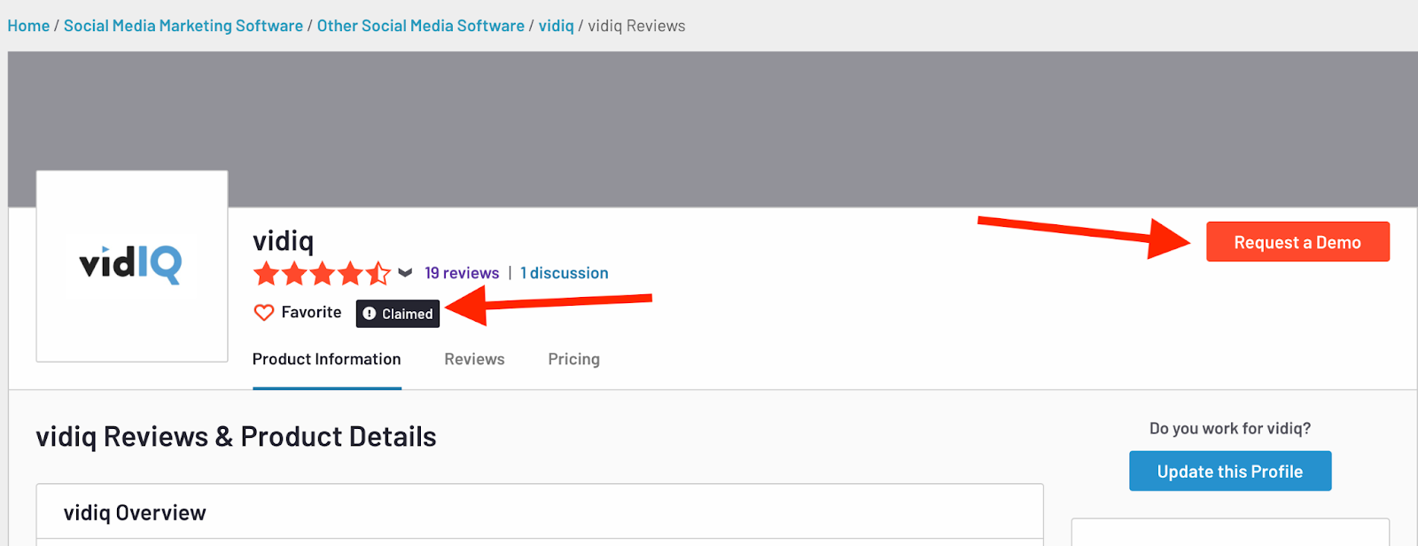Switch to the Pricing tab
1418x546 pixels.
click(x=573, y=359)
